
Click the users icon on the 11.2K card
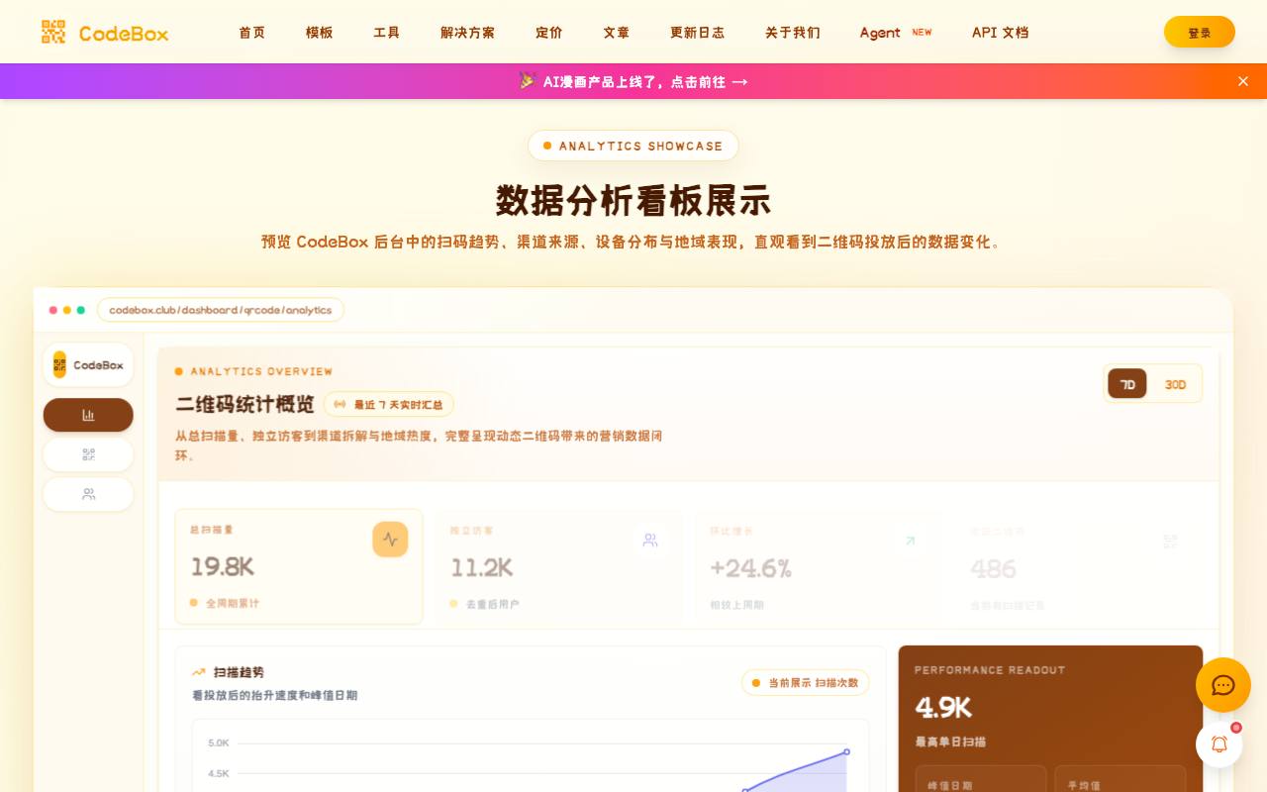coord(650,540)
